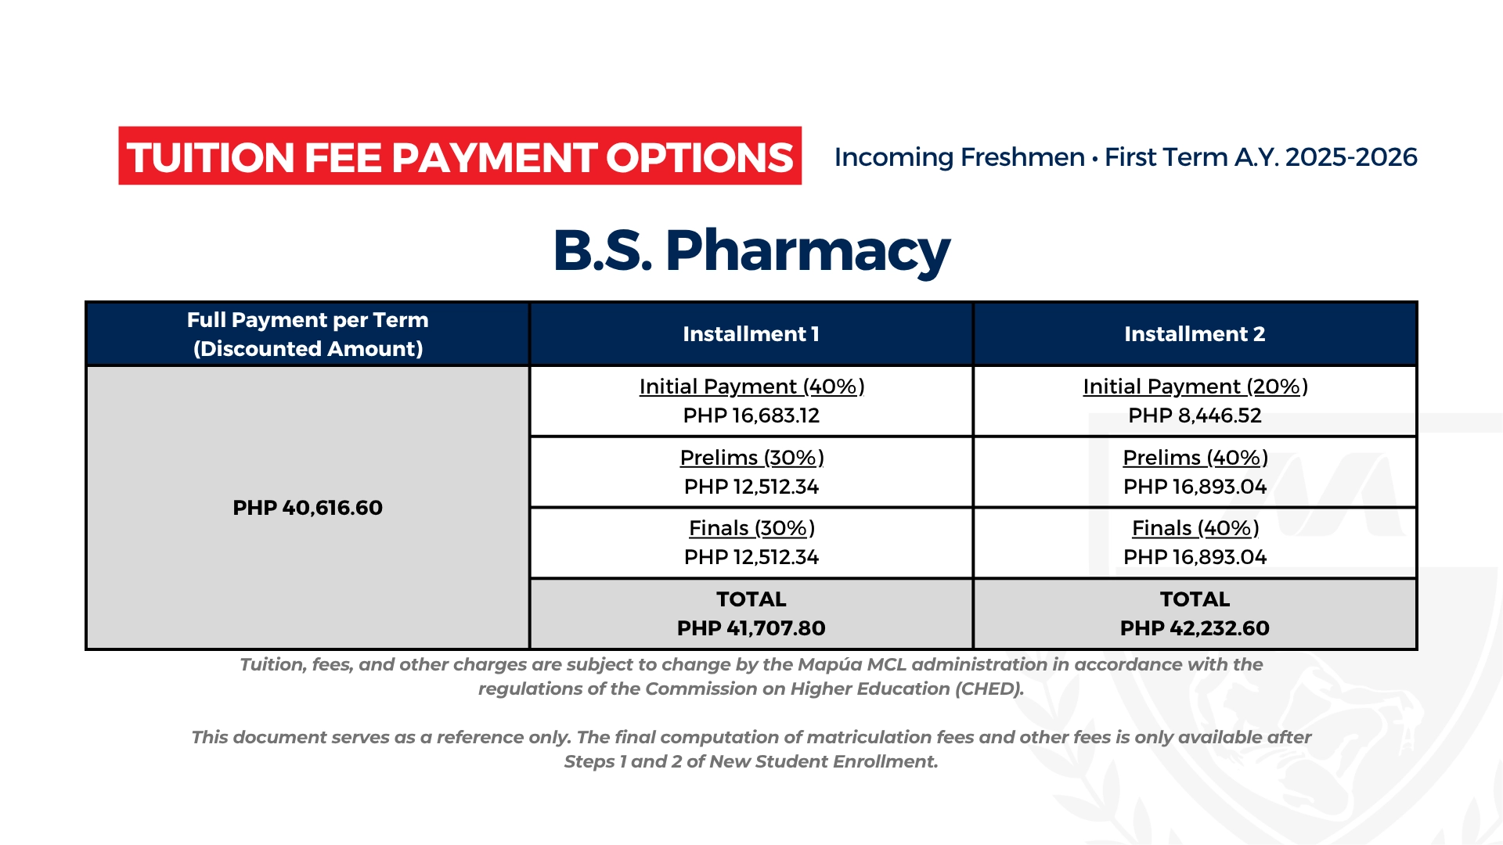Click the New Student Enrollment reference note
Viewport: 1503px width, 845px height.
(751, 750)
